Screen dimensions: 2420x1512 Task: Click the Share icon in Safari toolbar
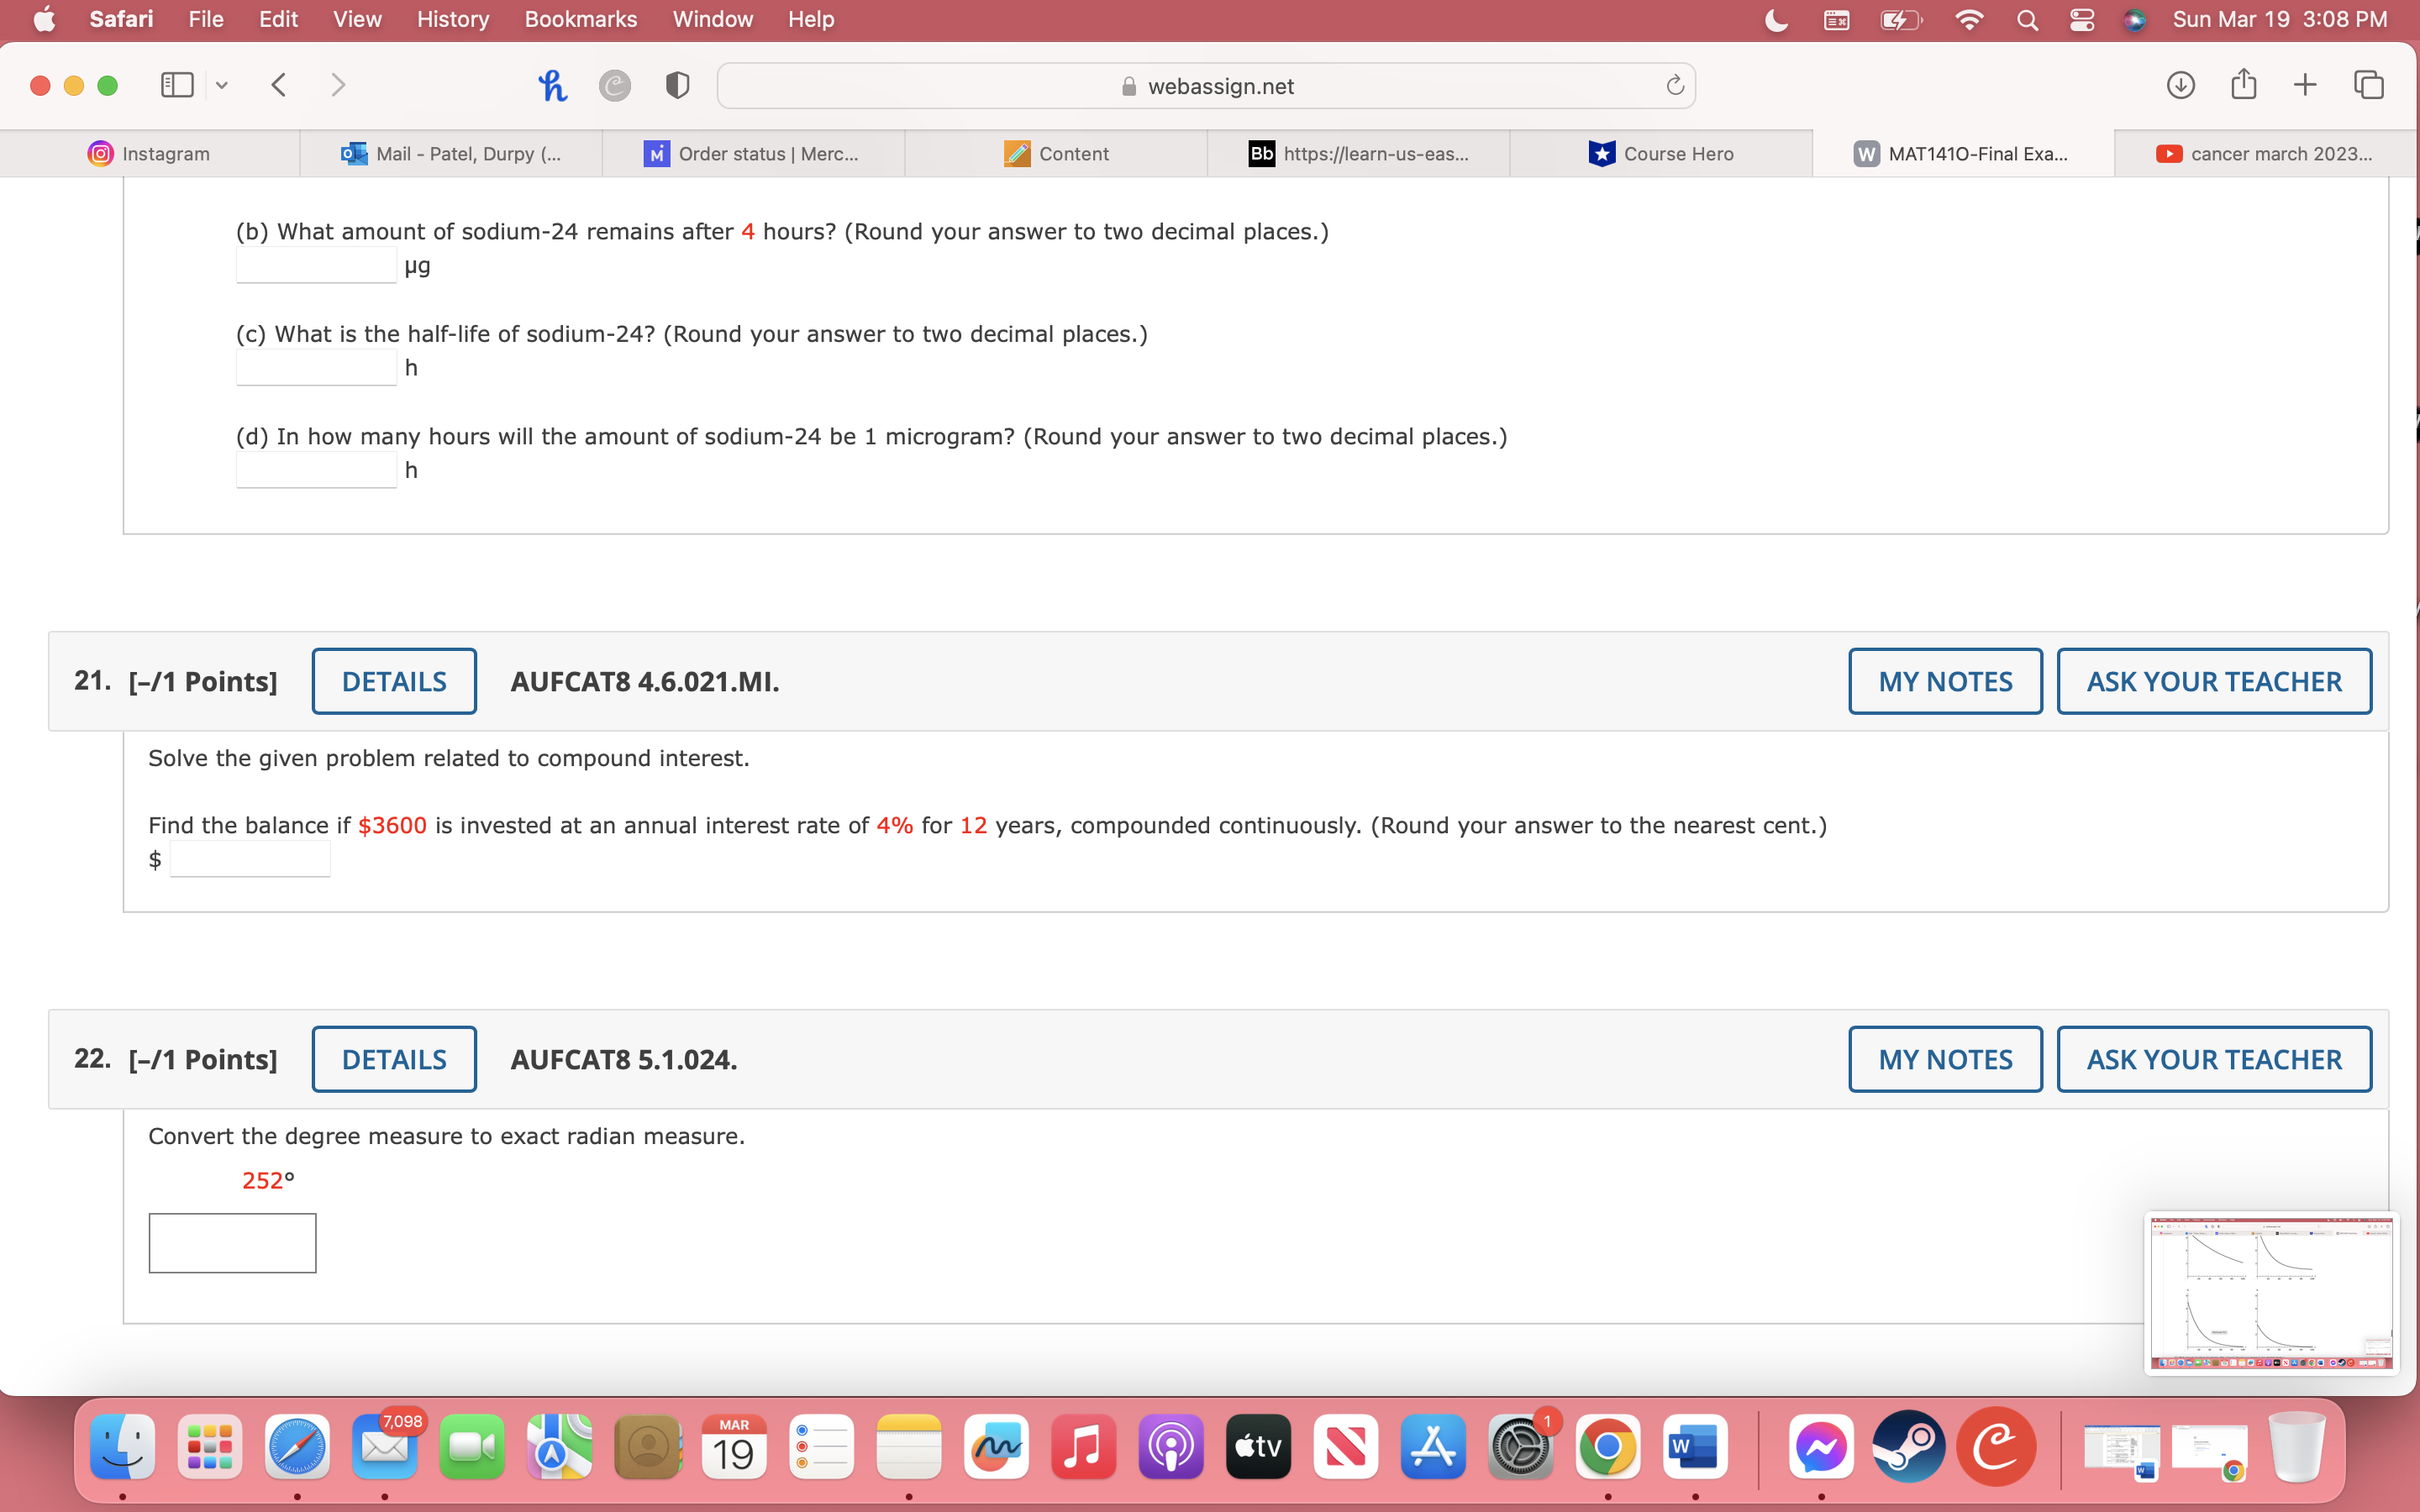[x=2243, y=85]
